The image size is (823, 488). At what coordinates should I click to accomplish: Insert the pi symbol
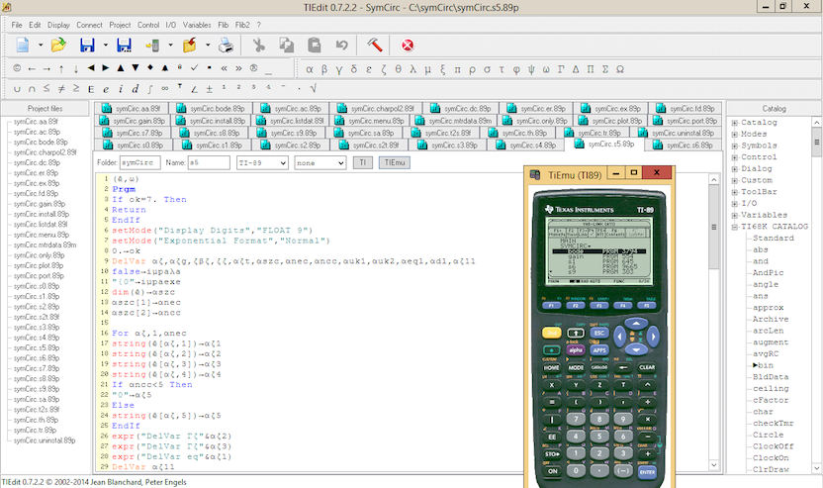(457, 69)
